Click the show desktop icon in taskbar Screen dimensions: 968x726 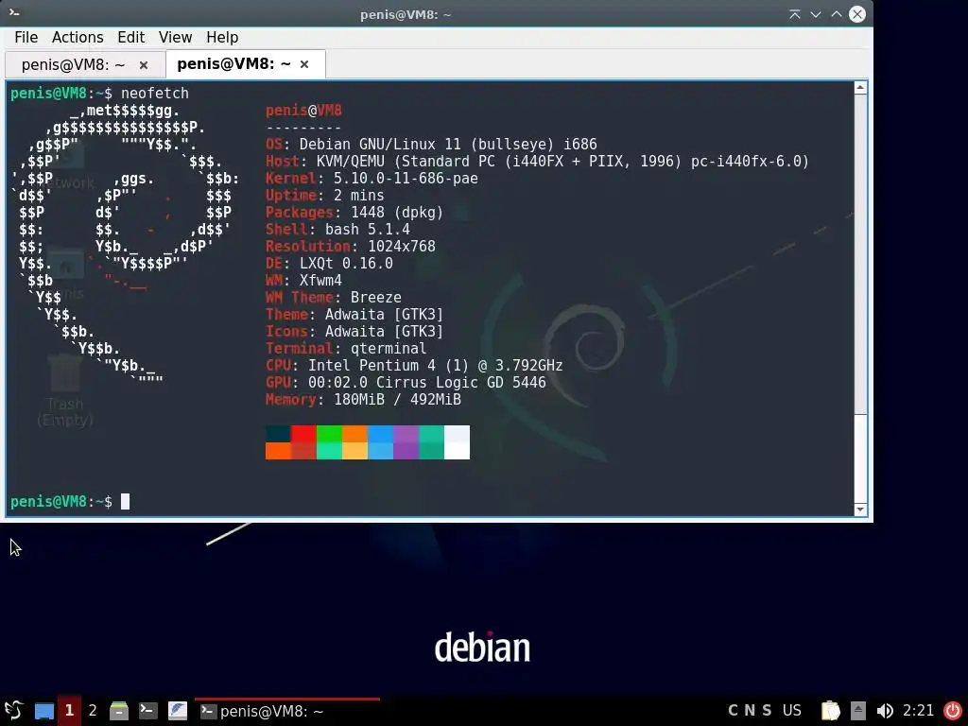pyautogui.click(x=43, y=711)
